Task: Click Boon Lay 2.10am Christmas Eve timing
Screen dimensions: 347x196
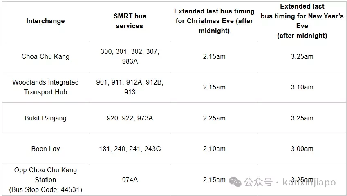Action: 214,149
